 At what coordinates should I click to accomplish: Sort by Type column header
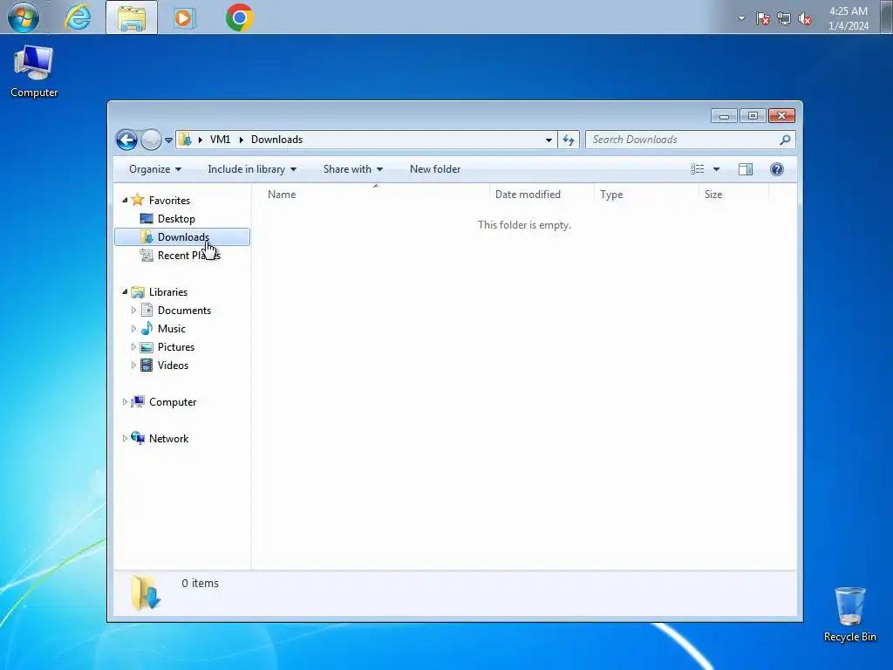pos(646,195)
